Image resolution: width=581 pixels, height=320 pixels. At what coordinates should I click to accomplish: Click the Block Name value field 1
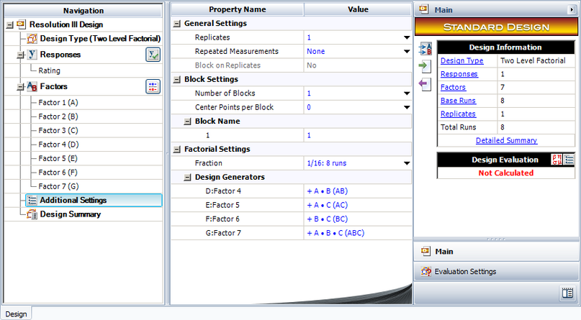point(358,135)
